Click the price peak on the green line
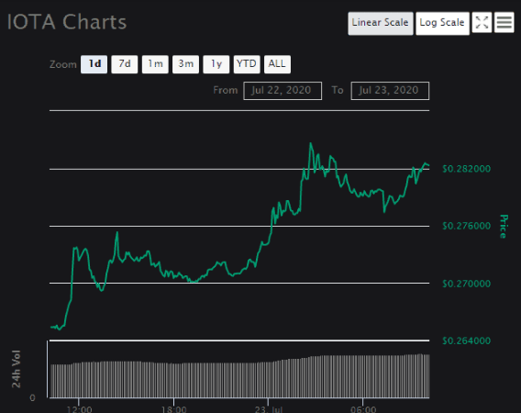This screenshot has width=521, height=413. pos(311,143)
